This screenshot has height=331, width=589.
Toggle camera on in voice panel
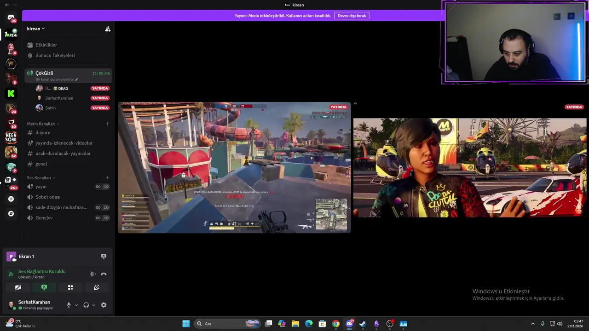tap(18, 287)
